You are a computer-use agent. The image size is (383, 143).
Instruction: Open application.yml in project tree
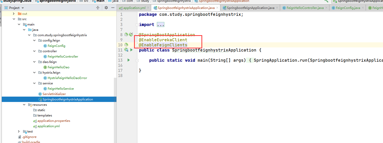point(49,126)
